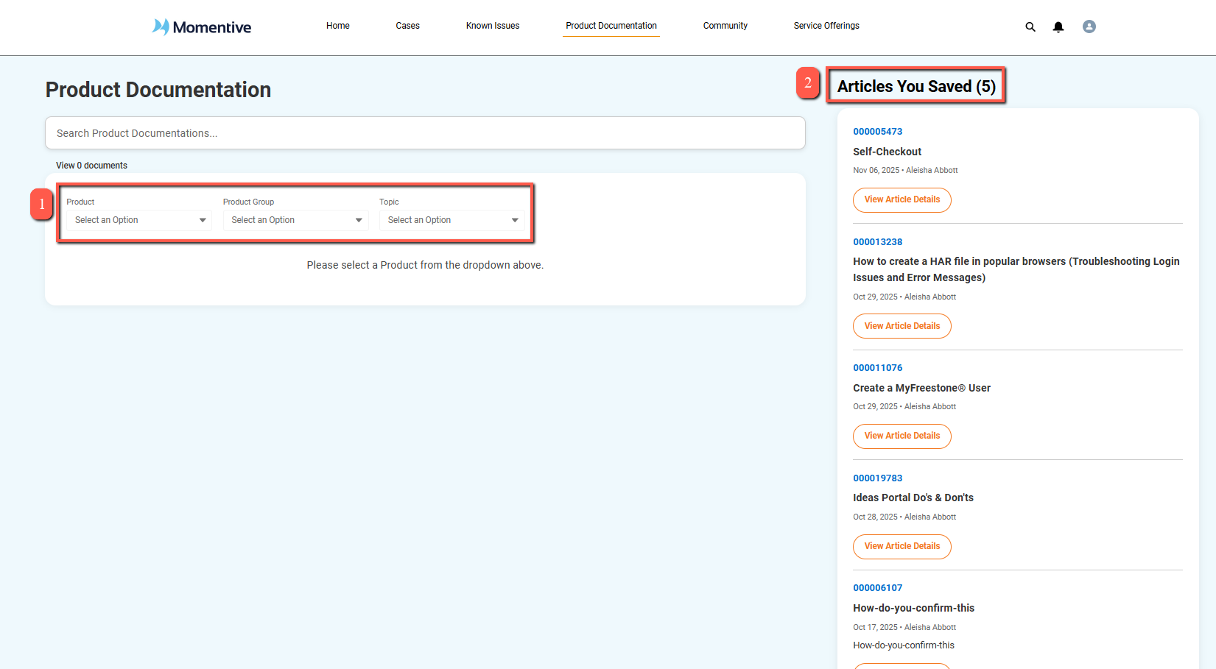This screenshot has height=669, width=1216.
Task: Open article number 000005473
Action: click(x=878, y=132)
